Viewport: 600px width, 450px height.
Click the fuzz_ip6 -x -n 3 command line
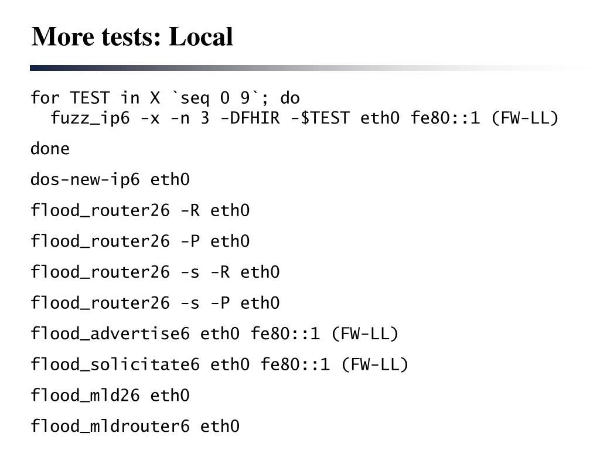305,118
